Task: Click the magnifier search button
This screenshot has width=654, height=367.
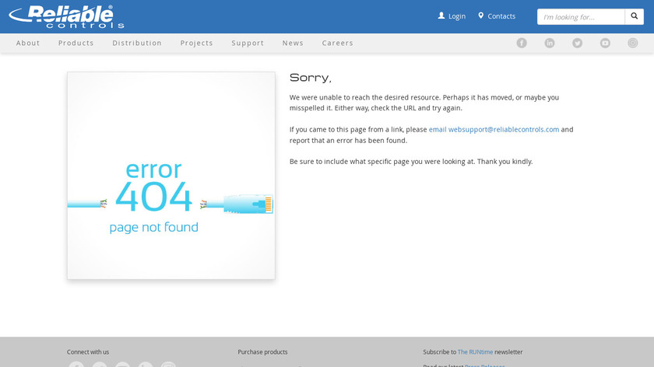Action: pyautogui.click(x=635, y=16)
